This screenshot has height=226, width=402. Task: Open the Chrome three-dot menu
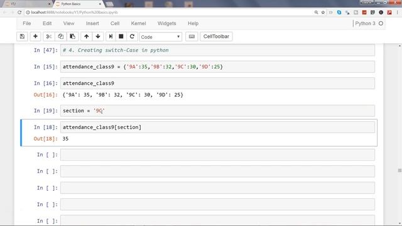[398, 13]
